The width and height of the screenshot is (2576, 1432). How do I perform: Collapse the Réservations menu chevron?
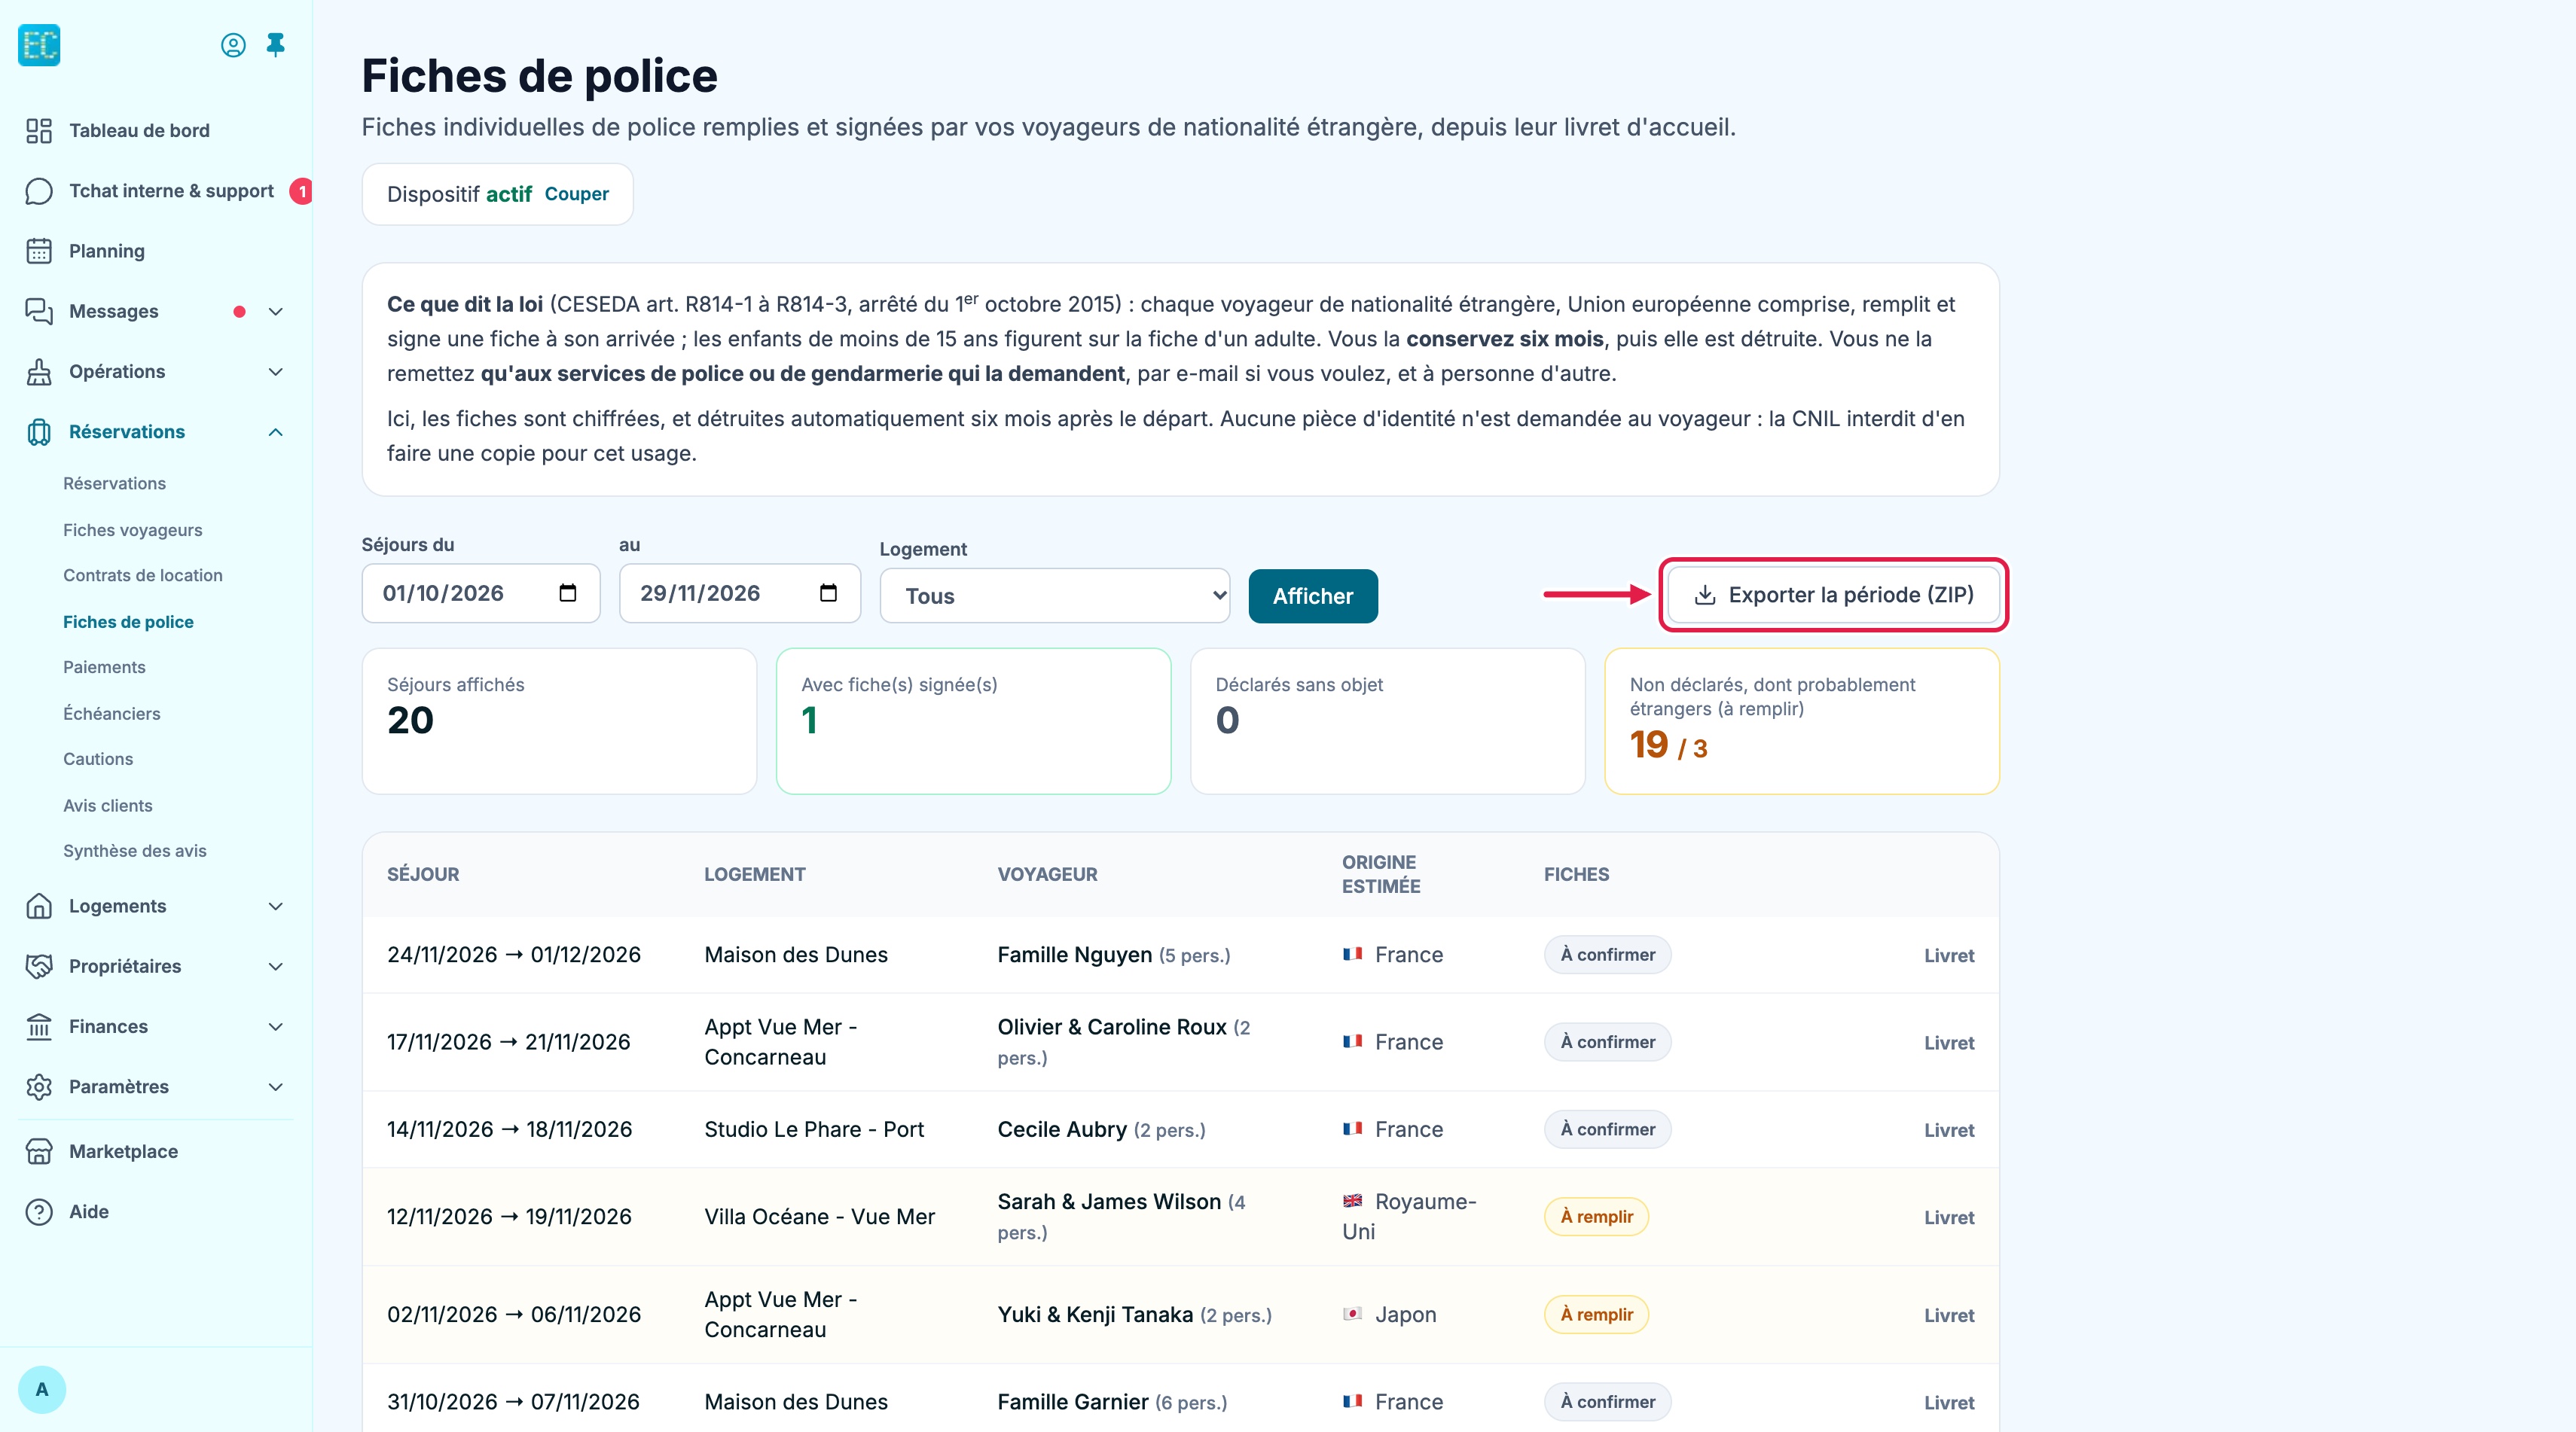coord(276,431)
